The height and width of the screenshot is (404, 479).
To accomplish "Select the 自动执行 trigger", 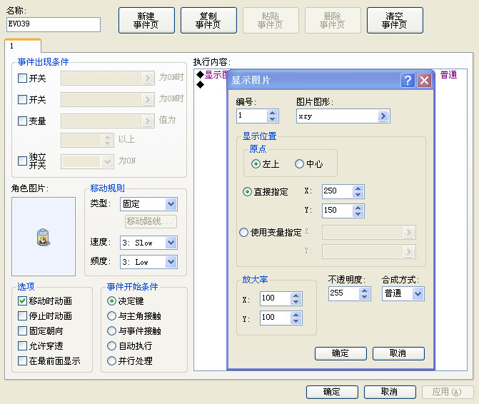I will point(112,345).
